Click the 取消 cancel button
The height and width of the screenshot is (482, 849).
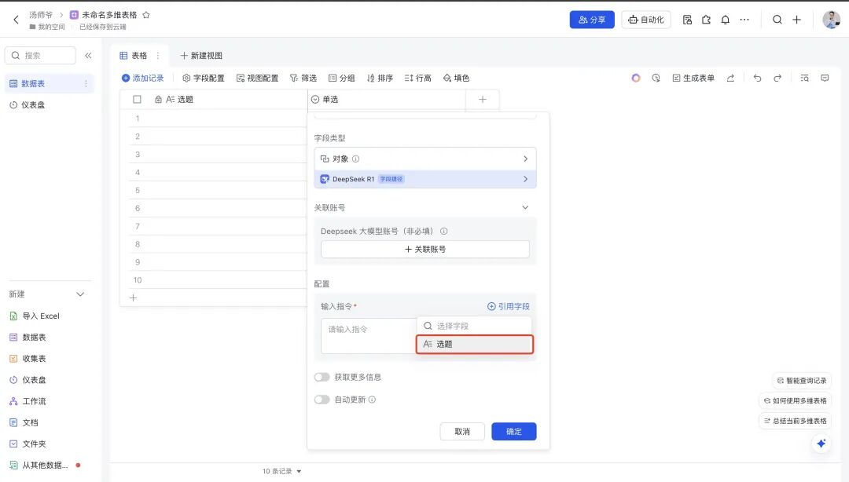pyautogui.click(x=462, y=431)
